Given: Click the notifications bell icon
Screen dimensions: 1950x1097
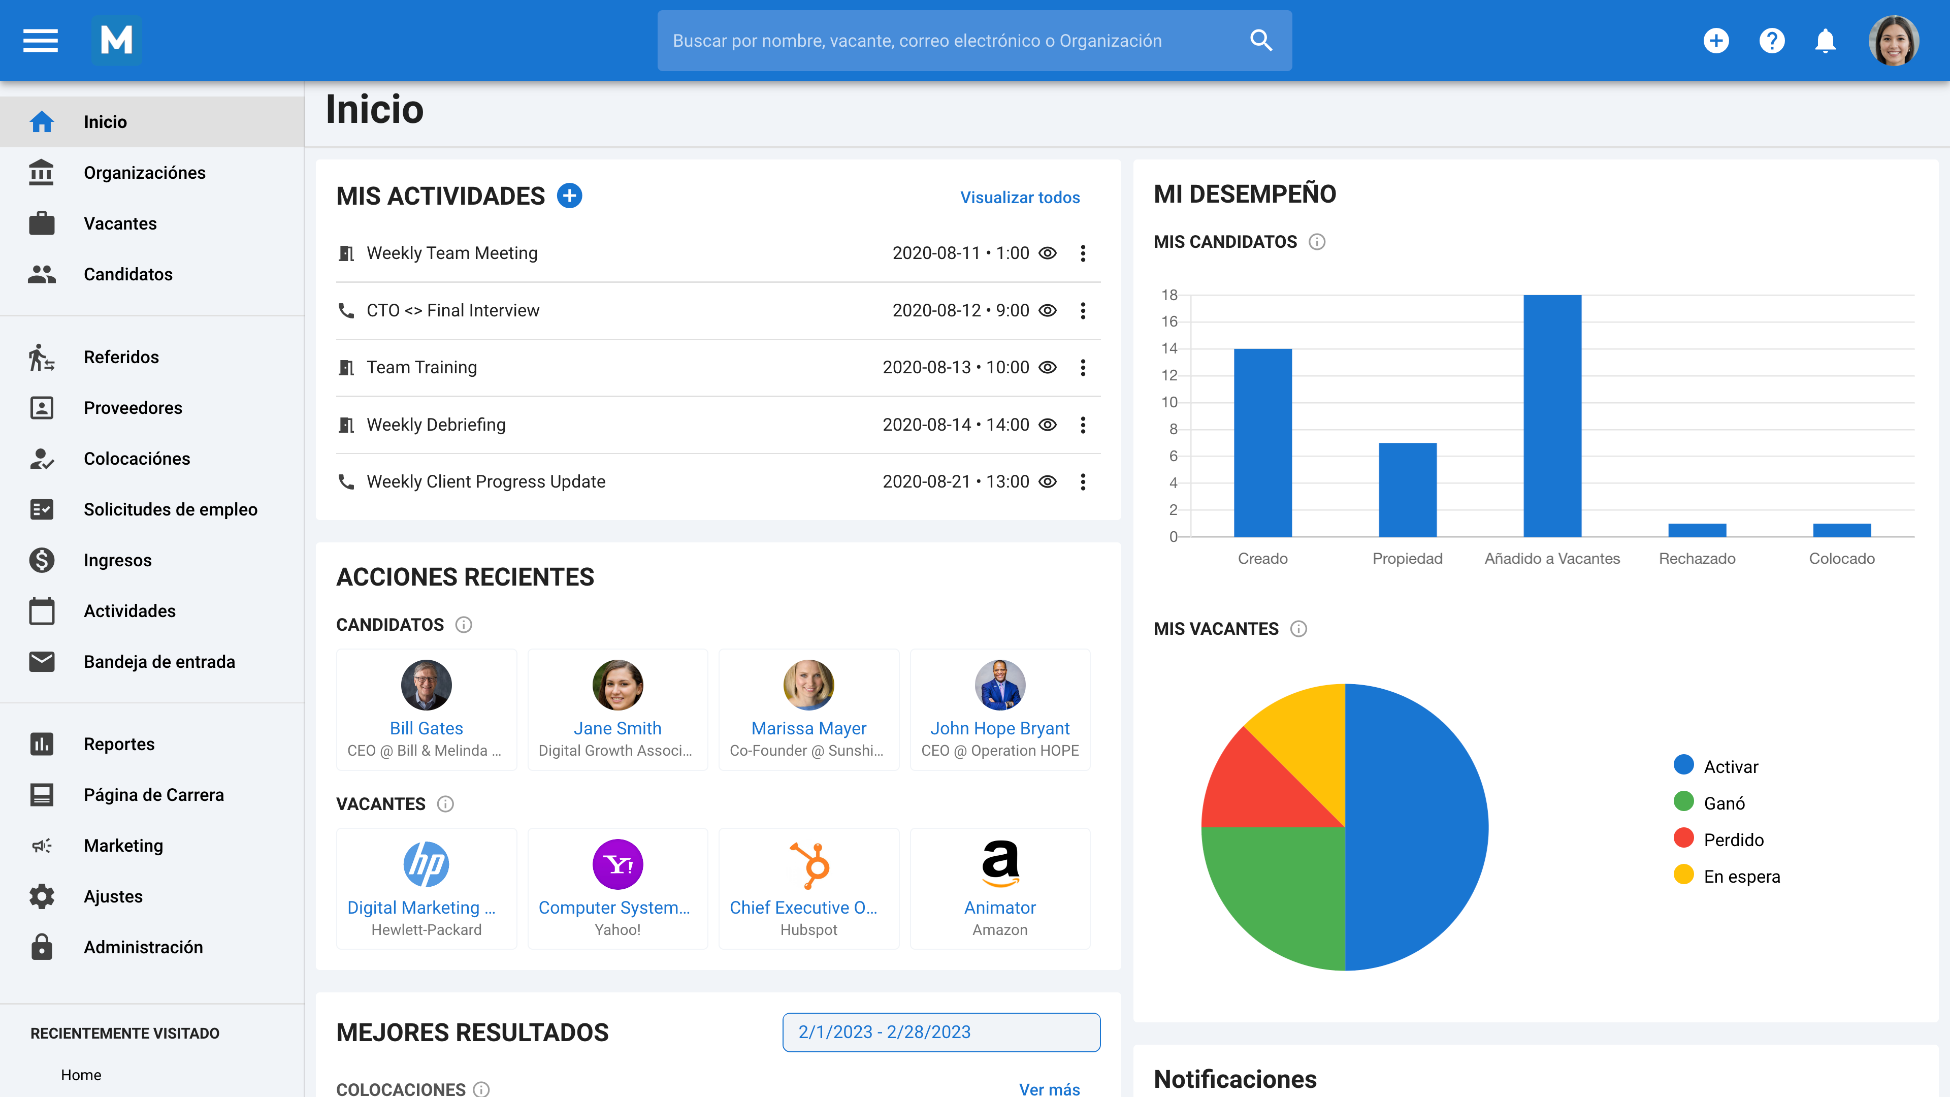Looking at the screenshot, I should 1825,40.
